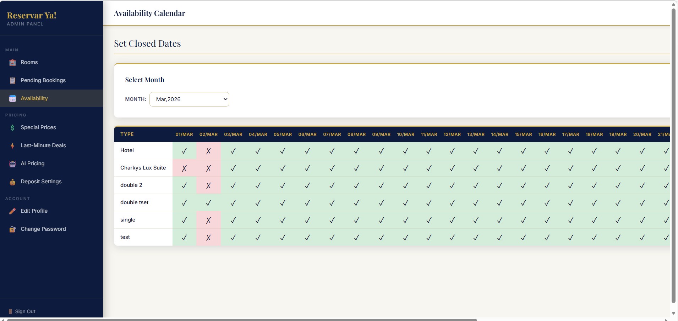Toggle single room availability on 05/MAR

(x=283, y=220)
